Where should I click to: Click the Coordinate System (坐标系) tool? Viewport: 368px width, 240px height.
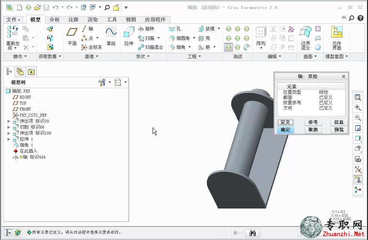click(x=91, y=47)
